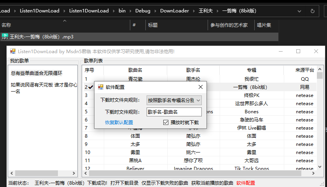
Task: Open the DownLoader breadcrumb folder
Action: 175,11
